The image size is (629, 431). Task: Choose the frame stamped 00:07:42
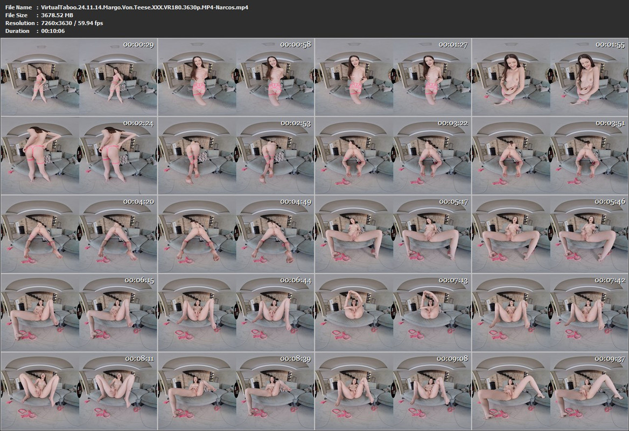pyautogui.click(x=550, y=312)
